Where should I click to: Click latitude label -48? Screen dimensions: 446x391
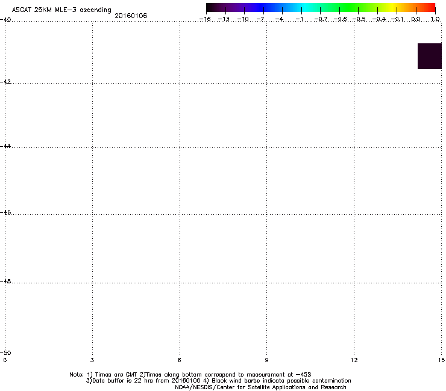click(x=5, y=281)
